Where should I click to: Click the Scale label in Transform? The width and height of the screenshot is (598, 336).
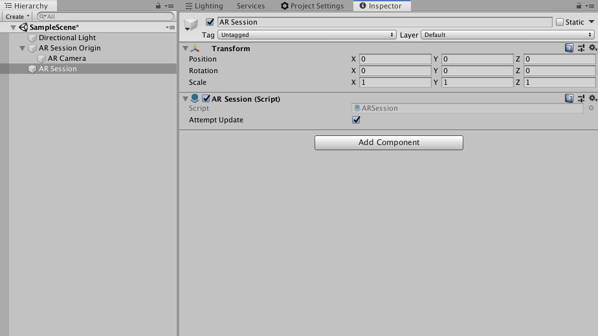197,82
